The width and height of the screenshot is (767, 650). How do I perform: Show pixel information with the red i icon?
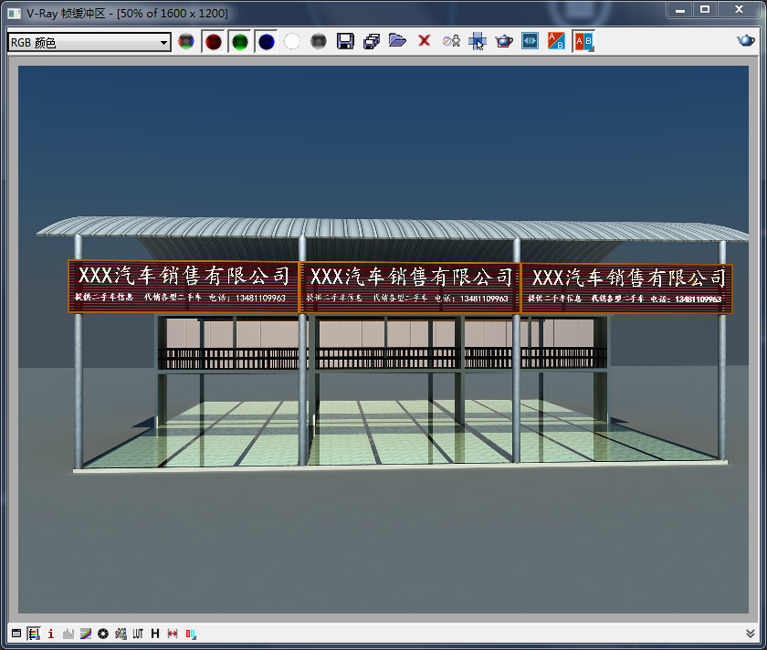tap(51, 634)
